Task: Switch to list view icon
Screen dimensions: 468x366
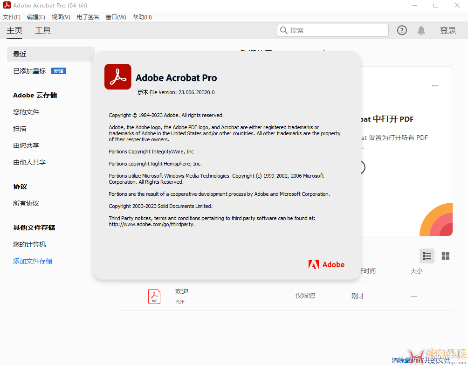Action: (x=427, y=256)
